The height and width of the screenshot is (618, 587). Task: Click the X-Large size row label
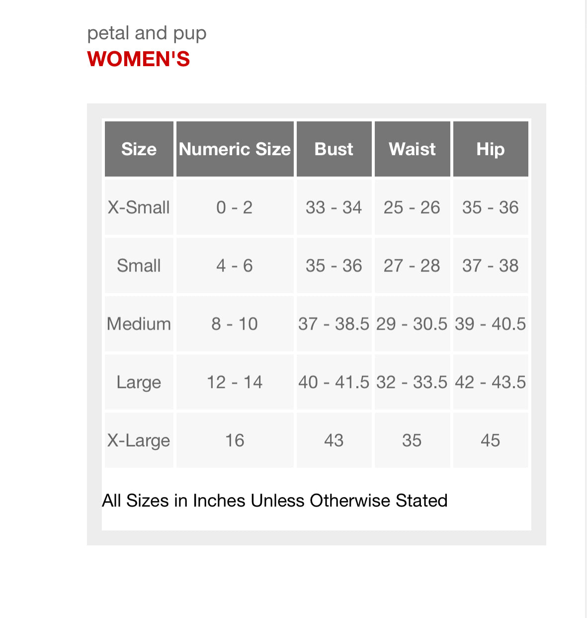[139, 440]
